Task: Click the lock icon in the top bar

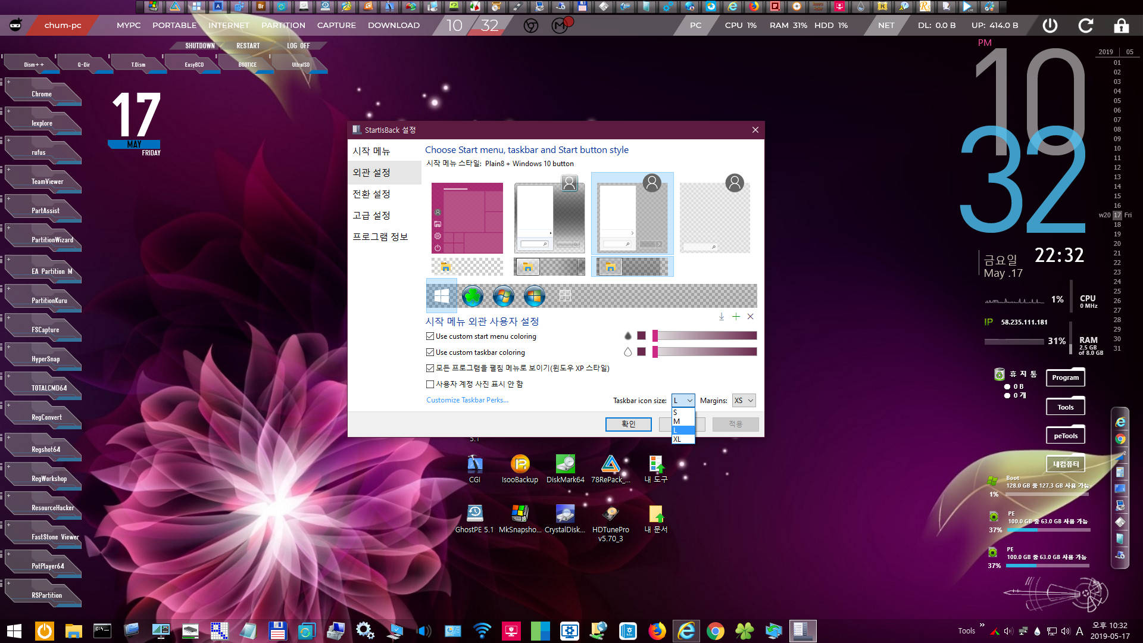Action: (x=1122, y=26)
